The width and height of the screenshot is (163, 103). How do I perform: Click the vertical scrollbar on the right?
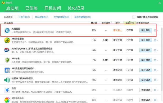162,59
